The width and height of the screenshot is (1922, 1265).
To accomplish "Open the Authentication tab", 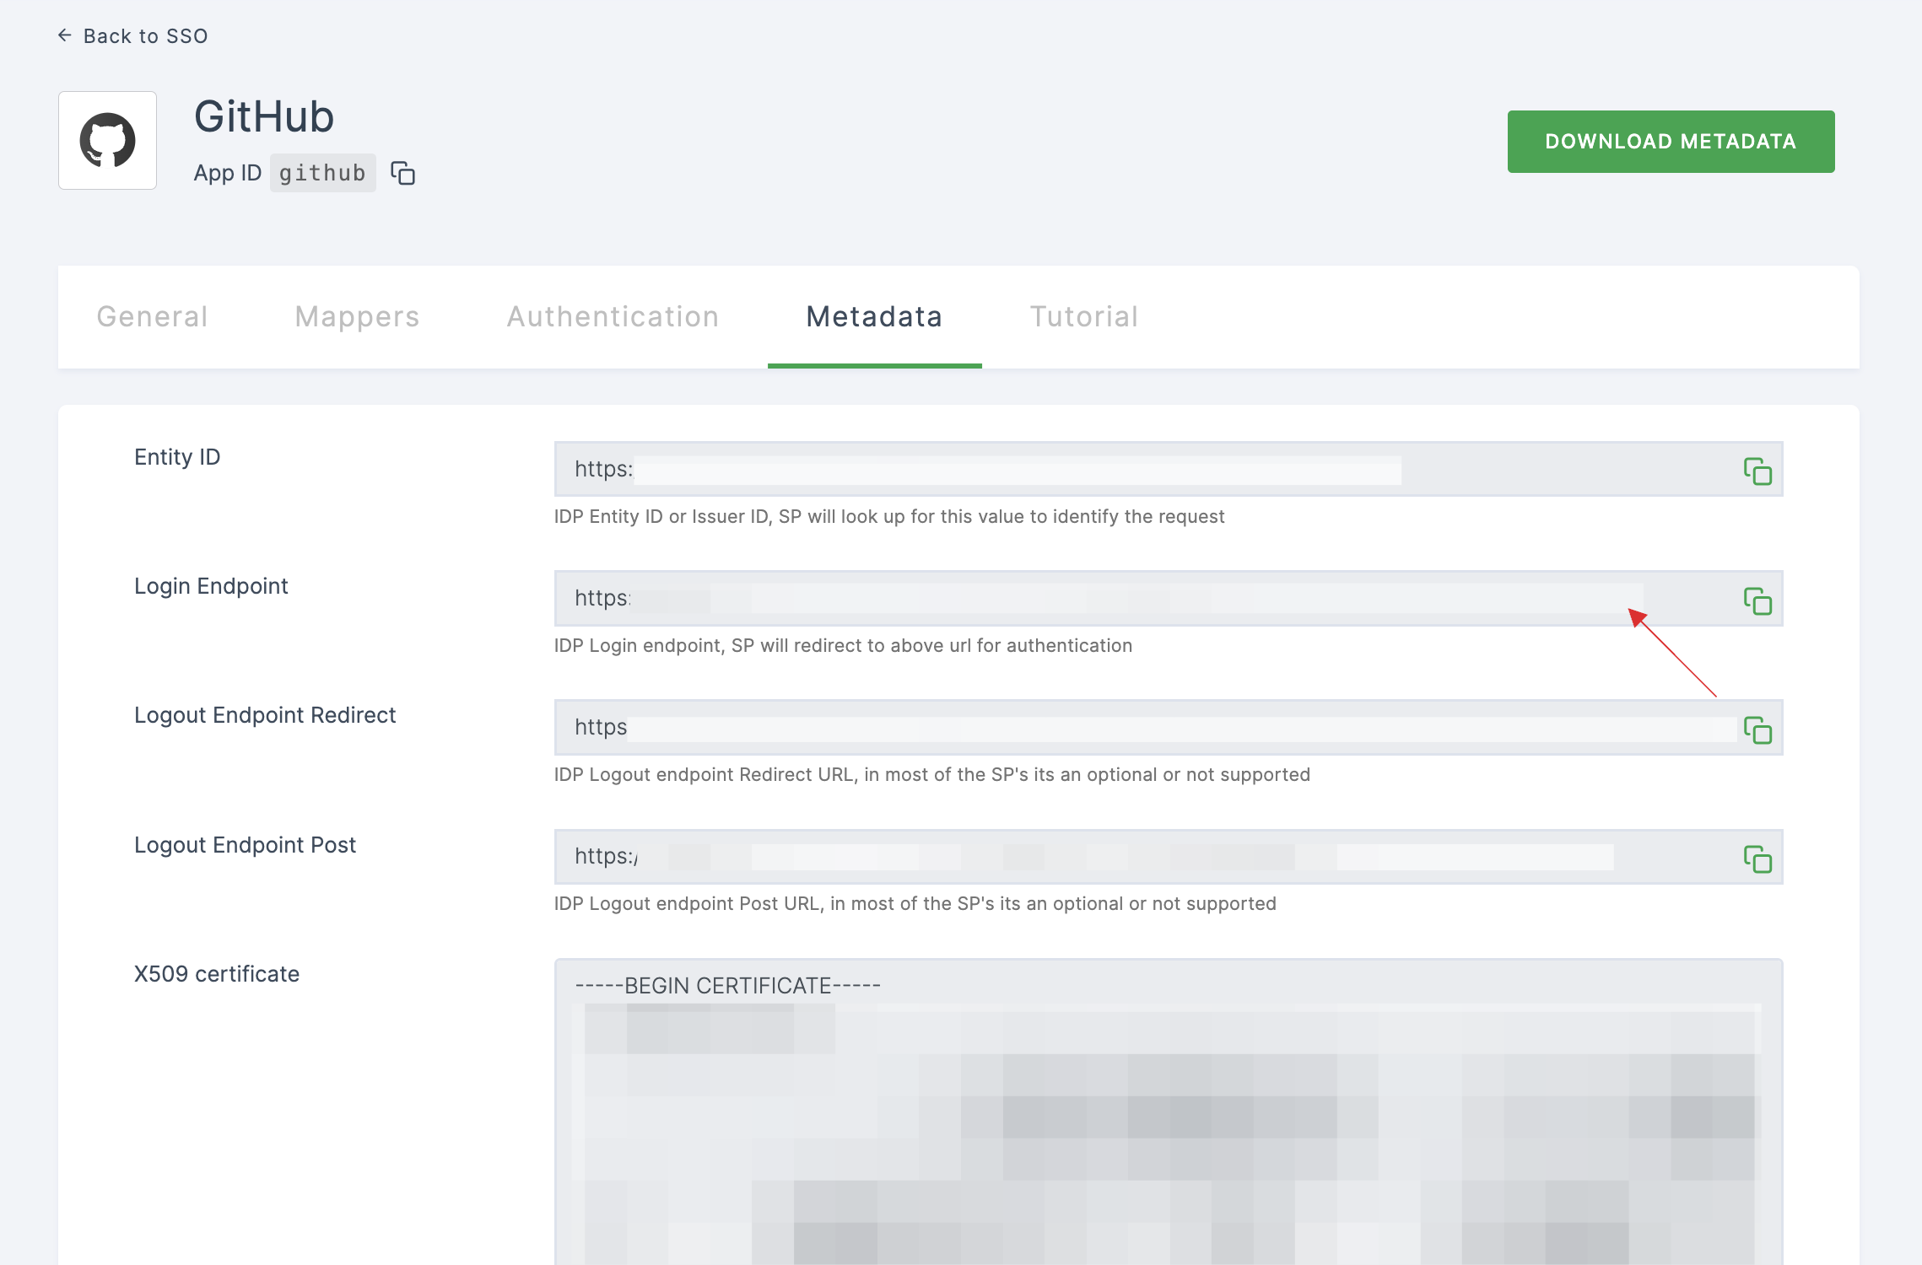I will click(x=613, y=316).
